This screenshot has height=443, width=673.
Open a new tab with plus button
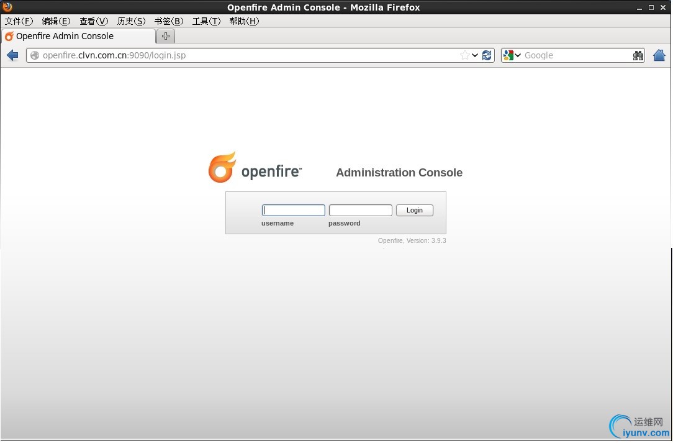(166, 36)
